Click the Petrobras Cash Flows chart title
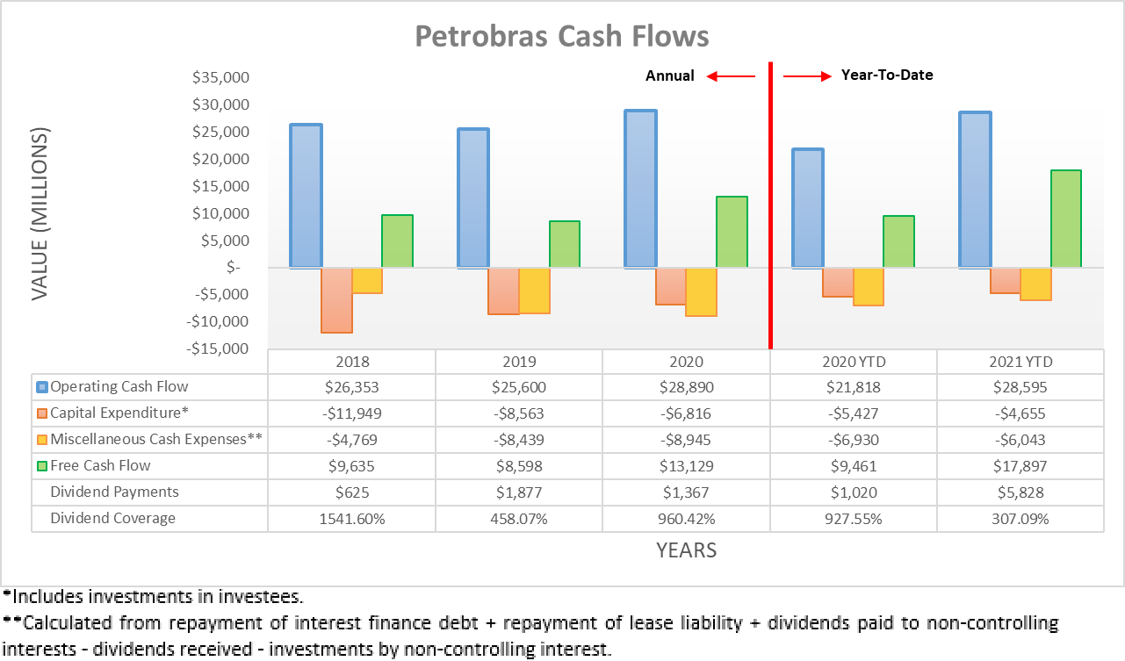The width and height of the screenshot is (1125, 661). 561,36
